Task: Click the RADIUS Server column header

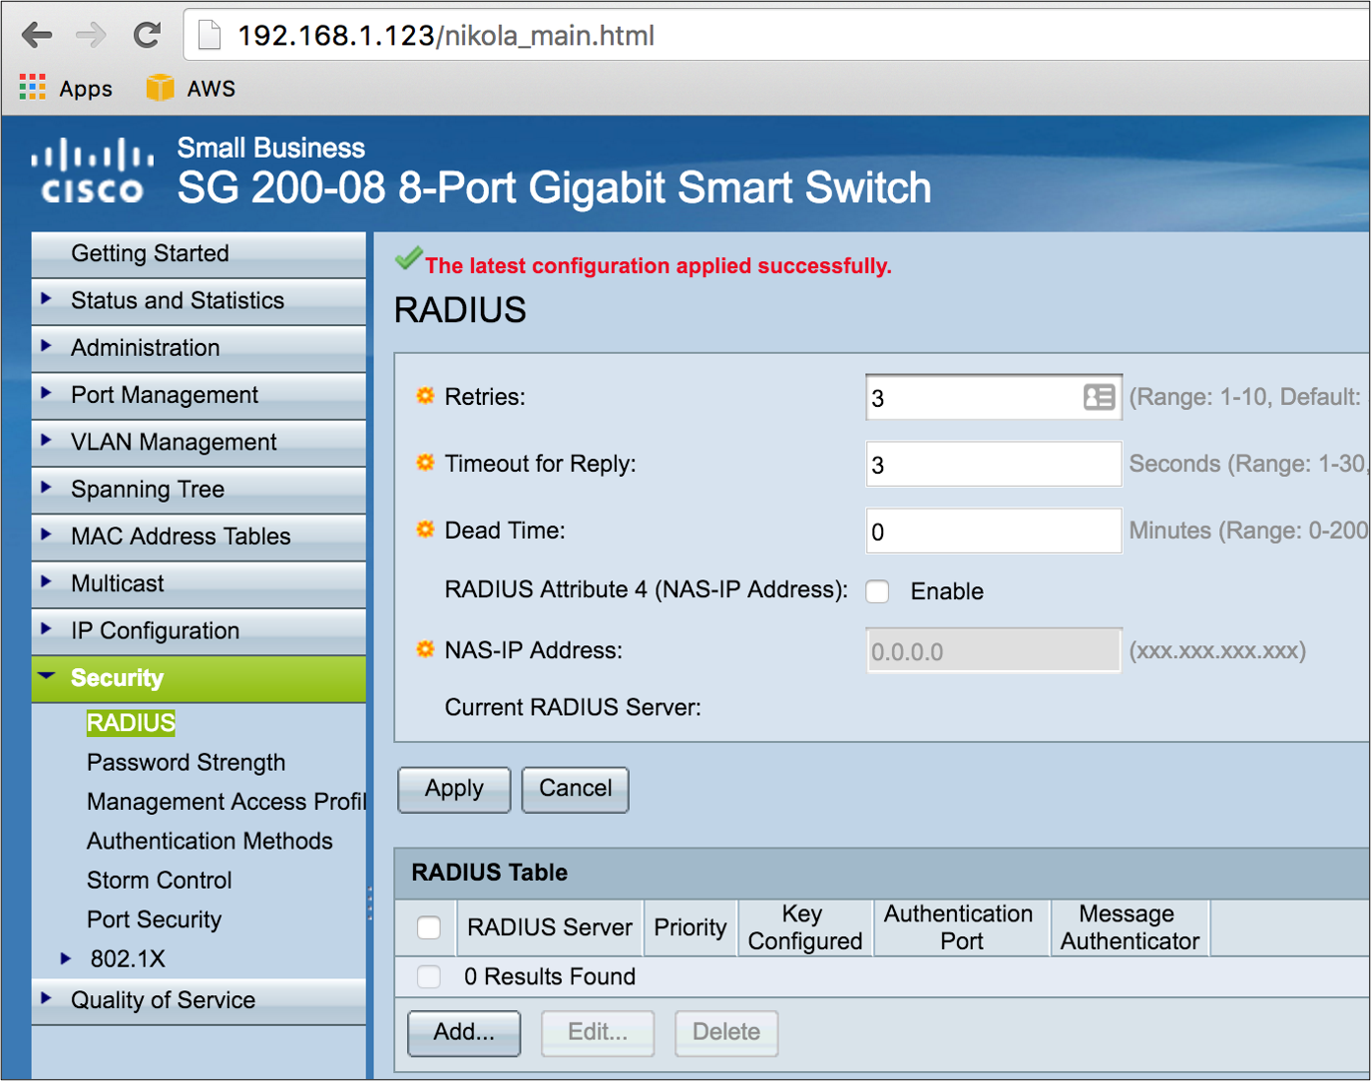Action: (550, 927)
